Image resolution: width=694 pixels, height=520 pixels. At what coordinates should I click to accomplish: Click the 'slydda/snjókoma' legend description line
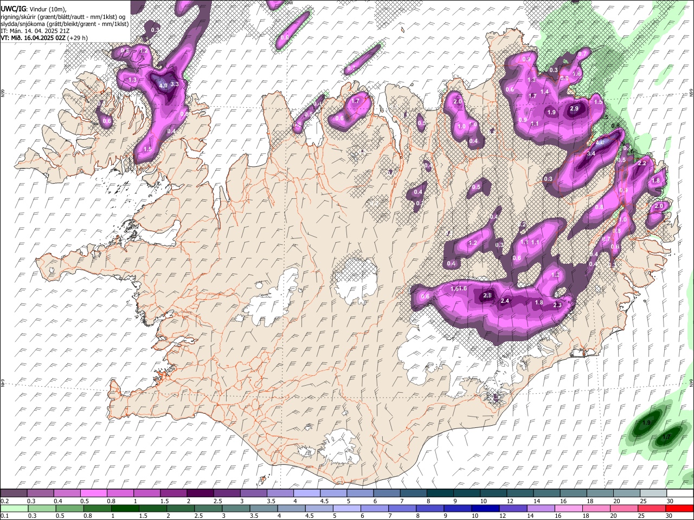(x=65, y=24)
